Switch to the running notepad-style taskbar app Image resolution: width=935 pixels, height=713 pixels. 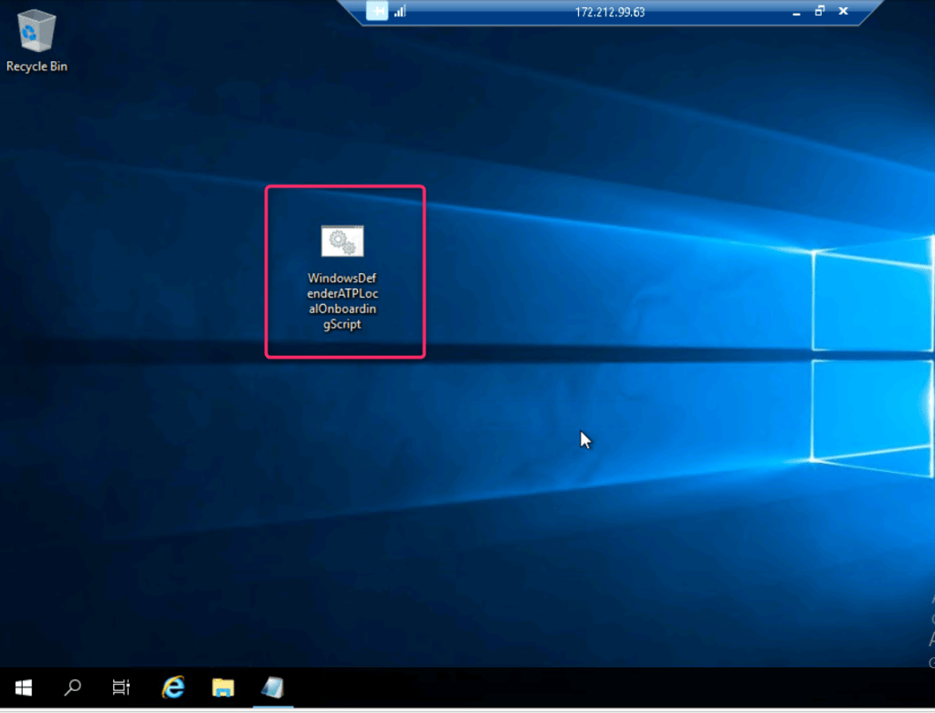pyautogui.click(x=273, y=687)
